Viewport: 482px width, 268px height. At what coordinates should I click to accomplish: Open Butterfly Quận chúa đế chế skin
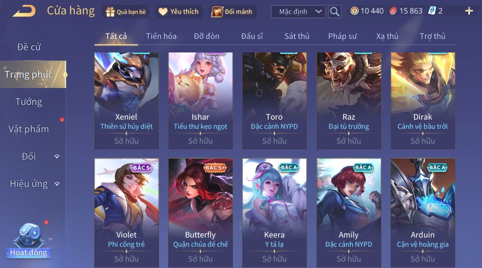(x=200, y=213)
